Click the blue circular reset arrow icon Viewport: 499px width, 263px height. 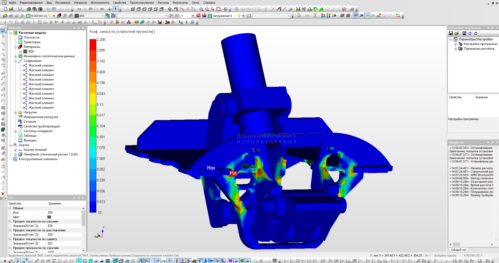click(470, 33)
